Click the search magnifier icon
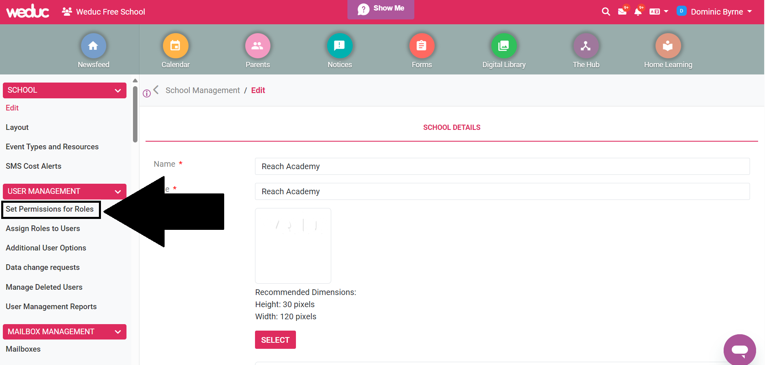This screenshot has width=765, height=365. 606,12
